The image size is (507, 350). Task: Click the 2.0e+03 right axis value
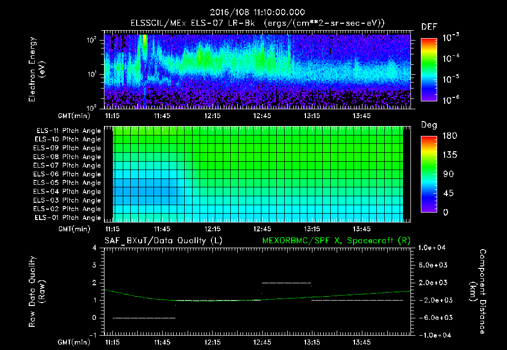[x=433, y=283]
